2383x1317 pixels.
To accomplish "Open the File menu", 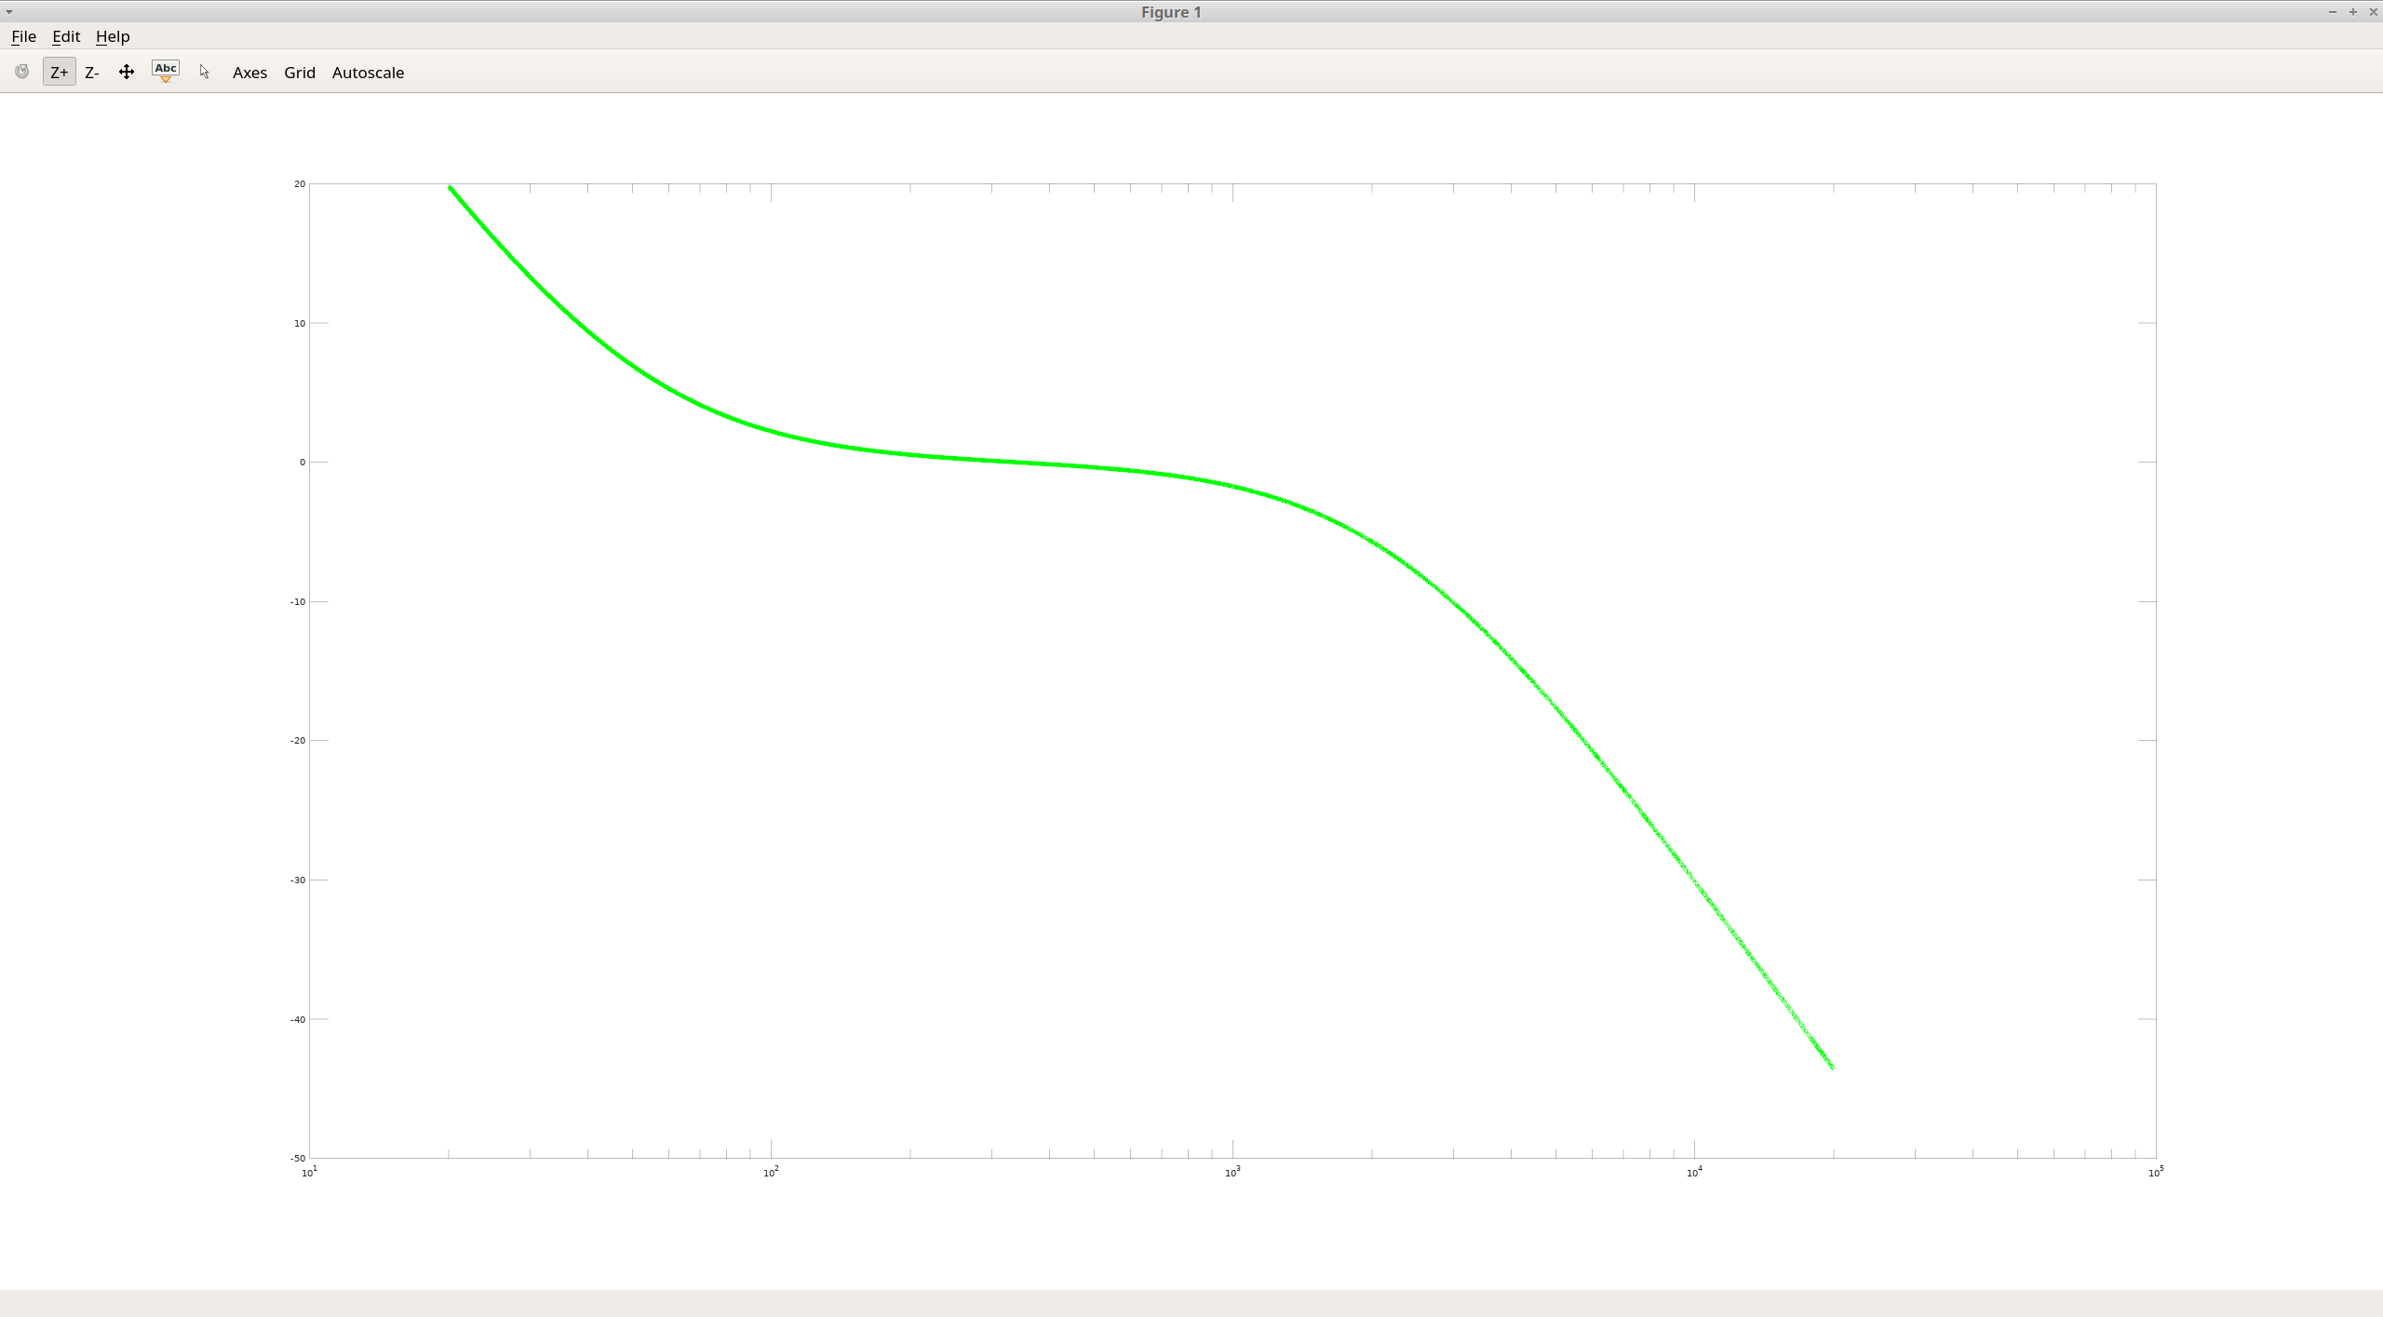I will 23,36.
